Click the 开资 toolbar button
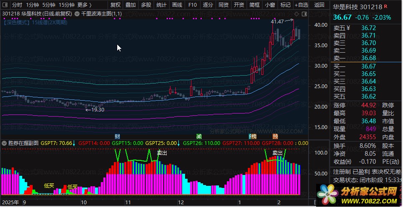 [x=239, y=5]
